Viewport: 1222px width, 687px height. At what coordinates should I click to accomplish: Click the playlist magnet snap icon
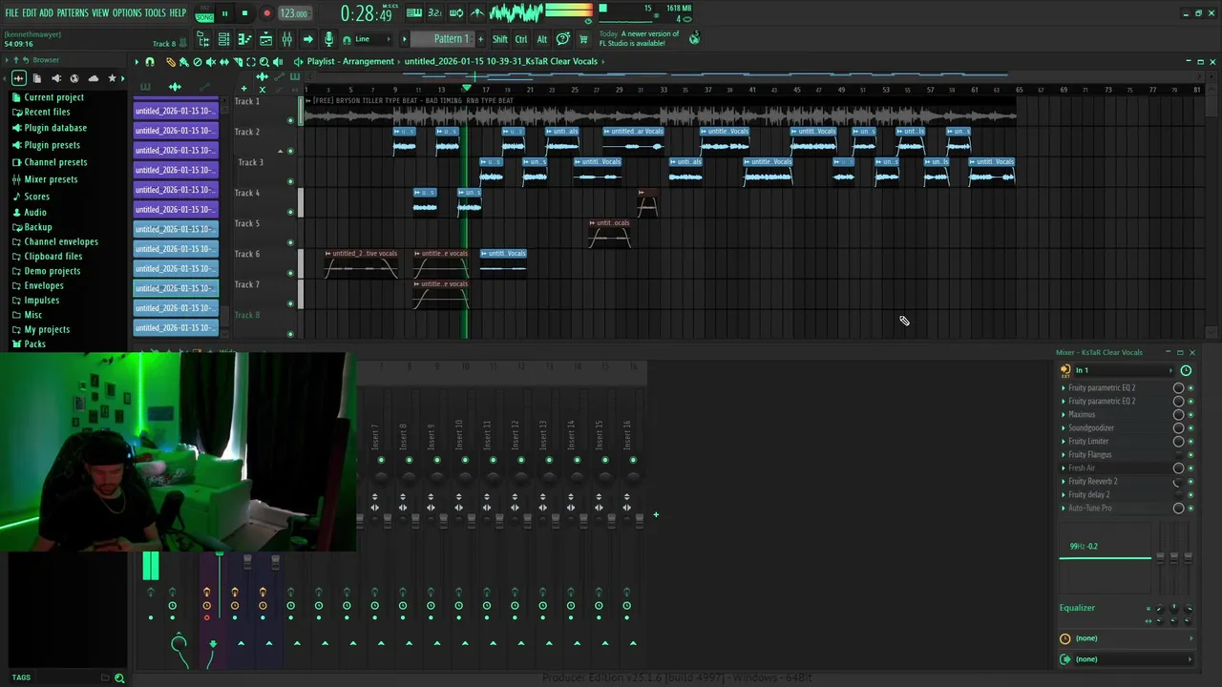[150, 61]
